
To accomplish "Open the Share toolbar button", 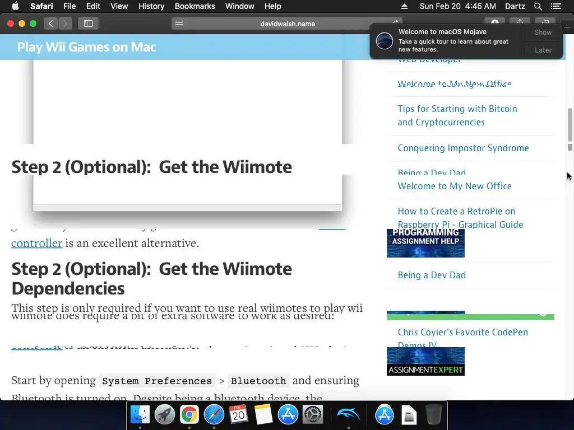I will pos(520,22).
